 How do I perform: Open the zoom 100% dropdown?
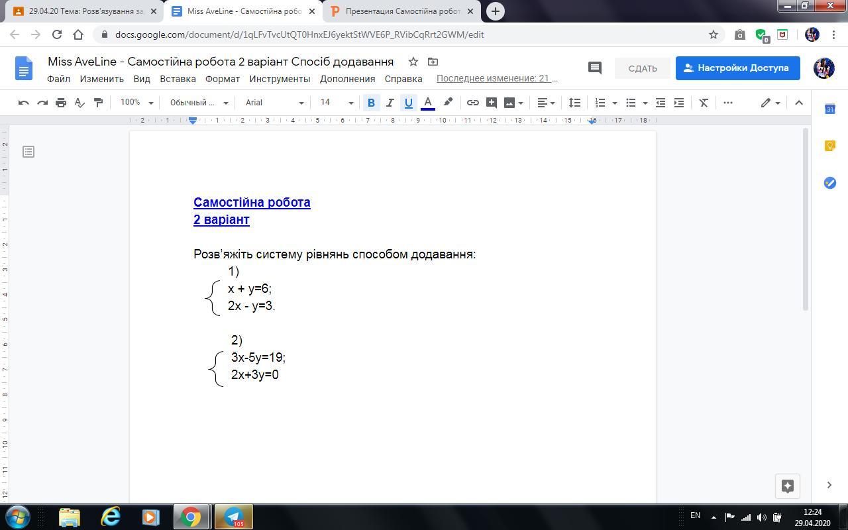(136, 103)
